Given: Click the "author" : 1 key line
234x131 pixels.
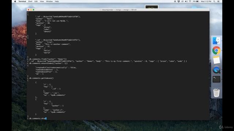Looking at the screenshot, I should [x=57, y=106].
